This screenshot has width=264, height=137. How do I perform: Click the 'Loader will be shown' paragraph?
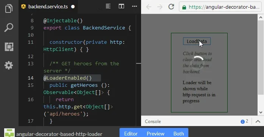[x=199, y=92]
